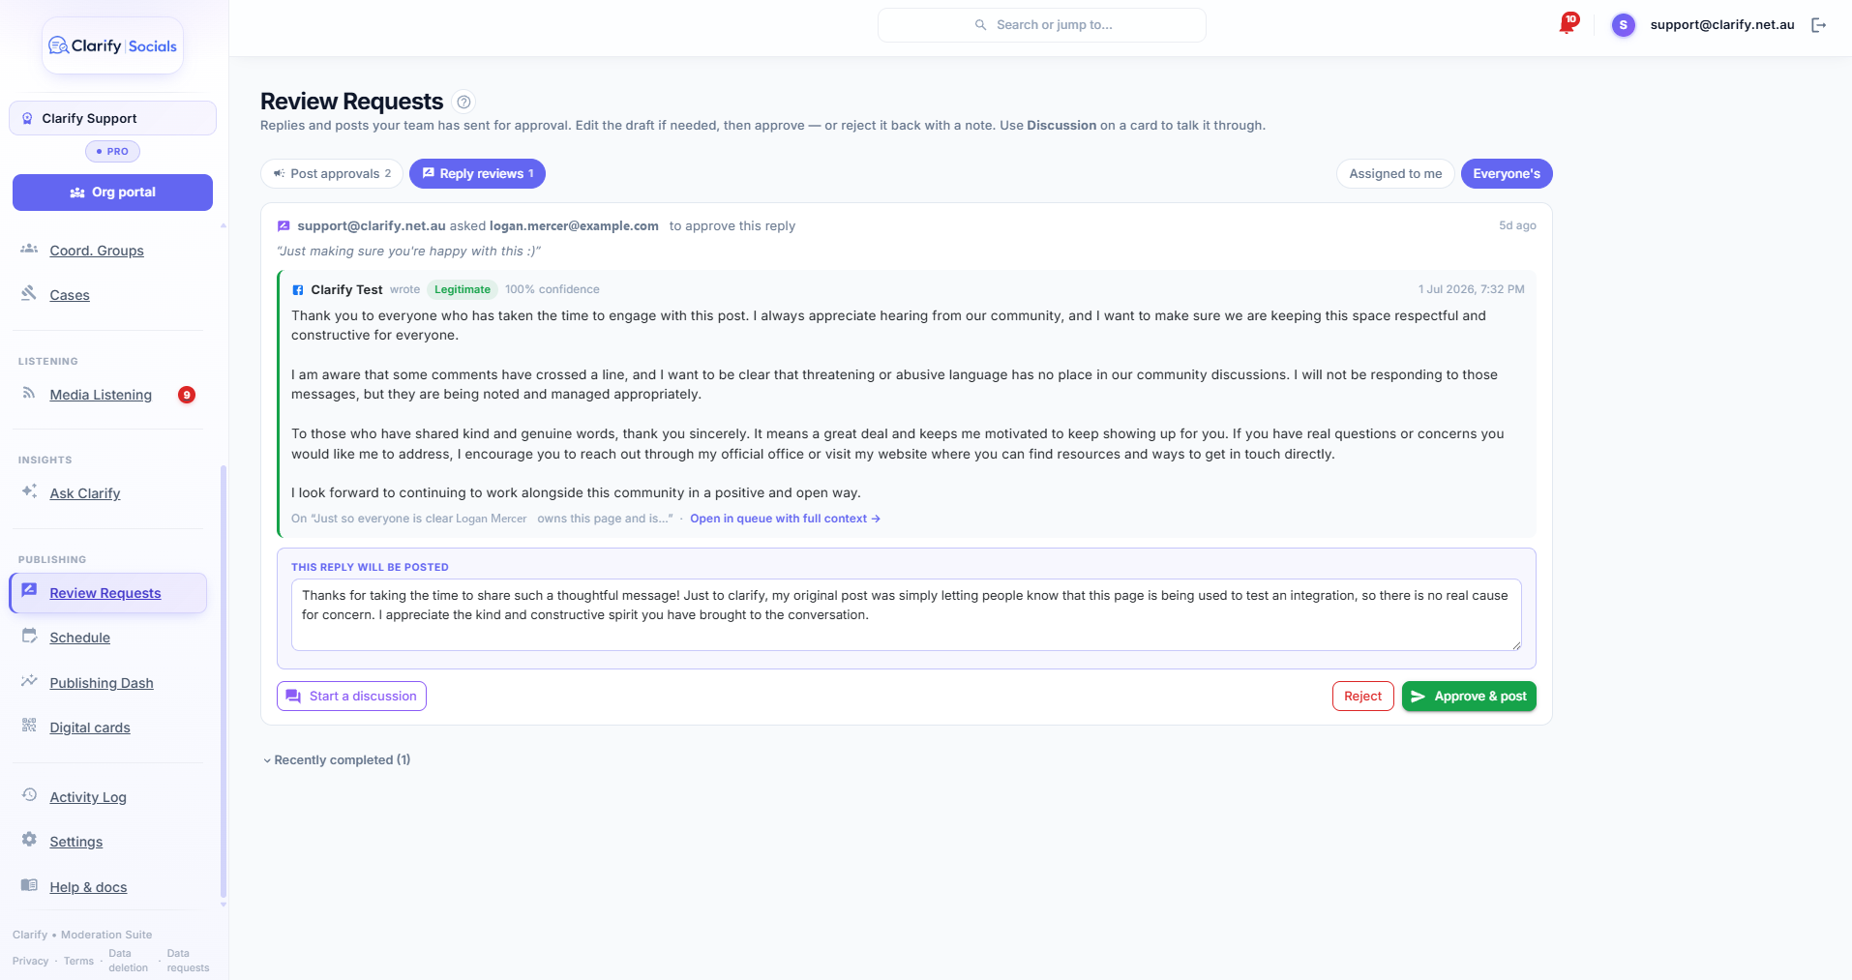Select the Everyone's filter

1507,174
